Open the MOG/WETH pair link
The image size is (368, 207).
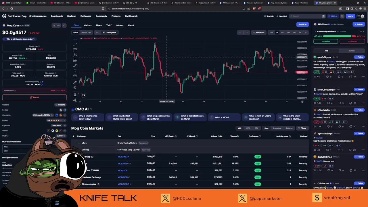(123, 157)
